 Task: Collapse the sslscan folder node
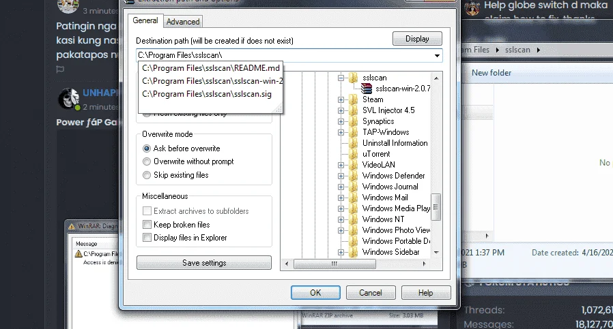pos(341,78)
